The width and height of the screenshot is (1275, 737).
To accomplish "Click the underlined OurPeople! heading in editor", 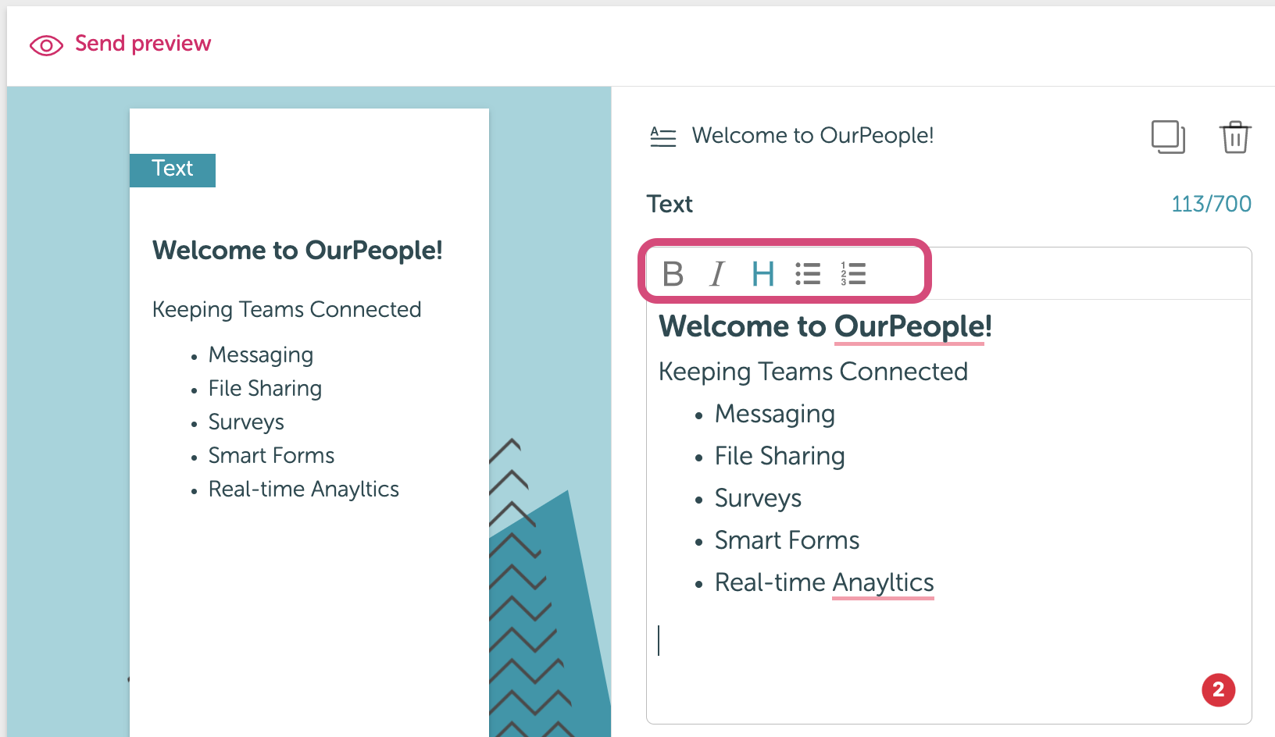I will (x=913, y=326).
